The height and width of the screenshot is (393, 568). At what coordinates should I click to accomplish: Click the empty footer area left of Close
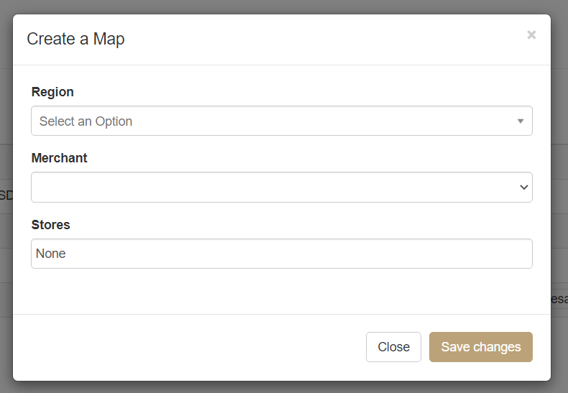click(x=187, y=347)
